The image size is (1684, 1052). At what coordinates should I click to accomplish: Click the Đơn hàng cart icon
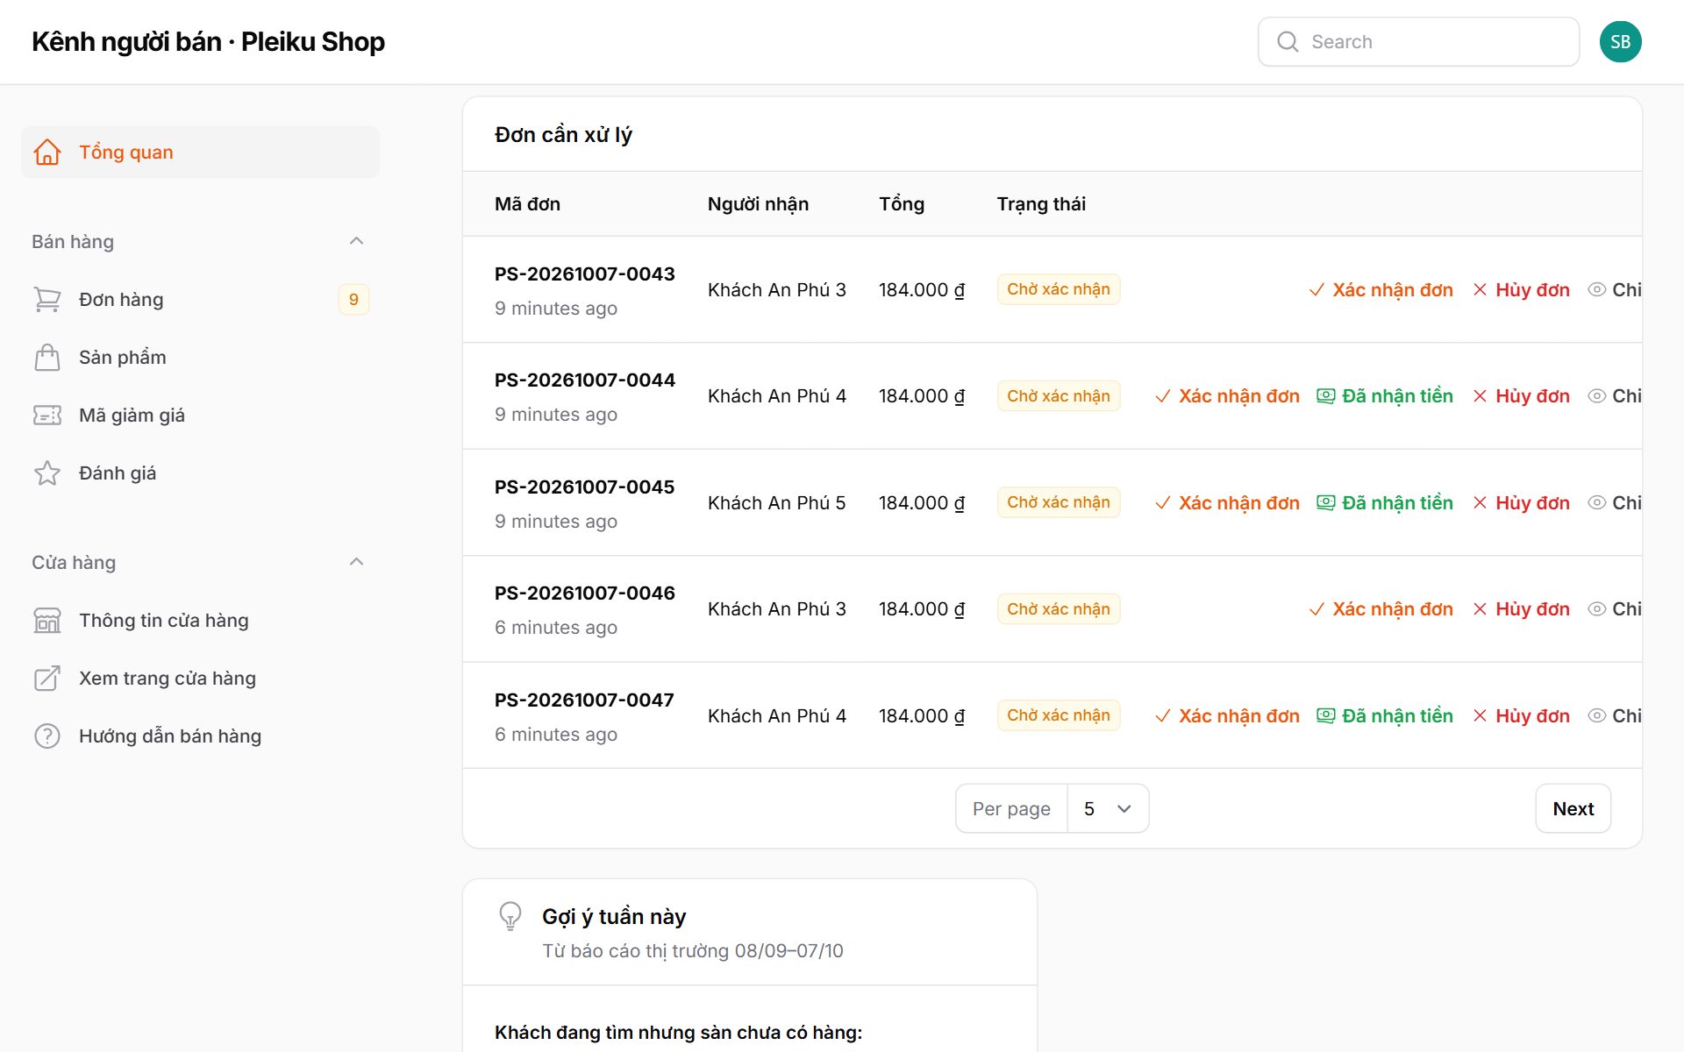47,299
